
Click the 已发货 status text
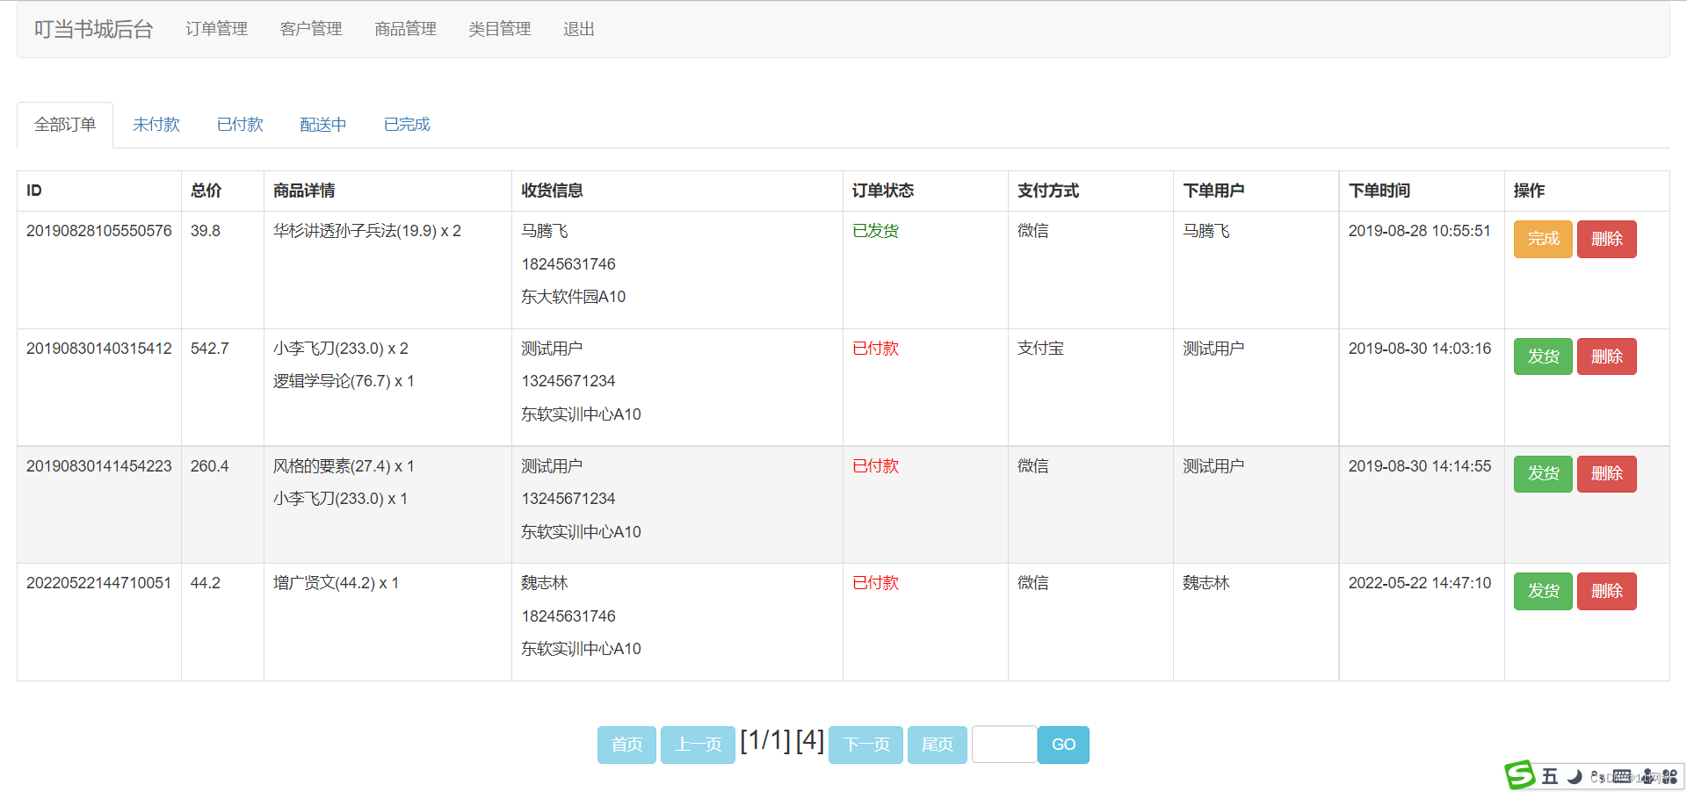pos(875,231)
